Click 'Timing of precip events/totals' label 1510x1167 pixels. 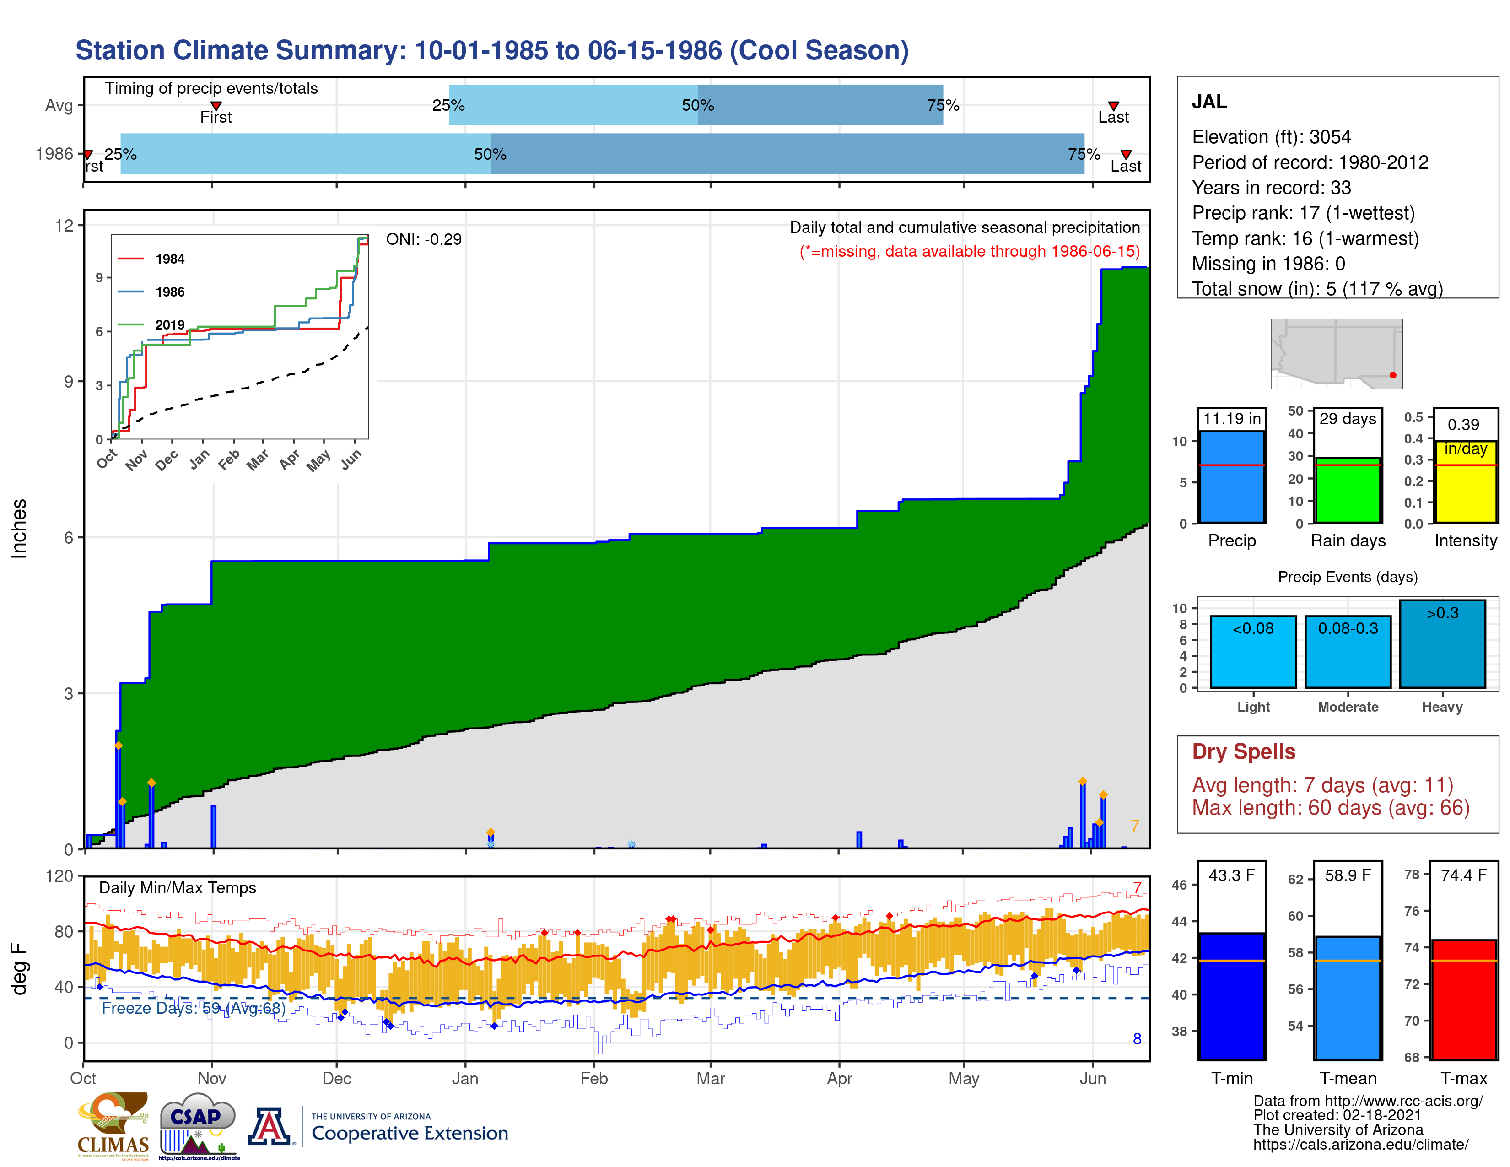click(211, 88)
